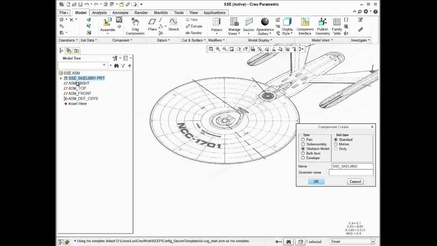This screenshot has width=437, height=246.
Task: Select ASM_FRONT in the model tree
Action: point(80,94)
